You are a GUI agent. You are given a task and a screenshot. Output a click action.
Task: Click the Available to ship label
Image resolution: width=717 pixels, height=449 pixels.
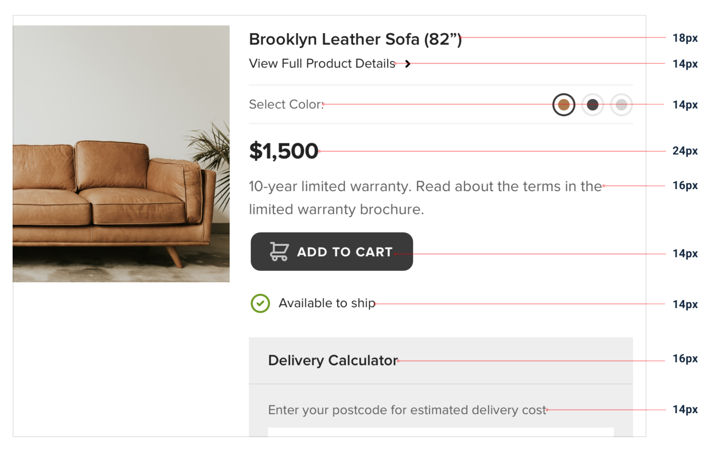coord(327,303)
